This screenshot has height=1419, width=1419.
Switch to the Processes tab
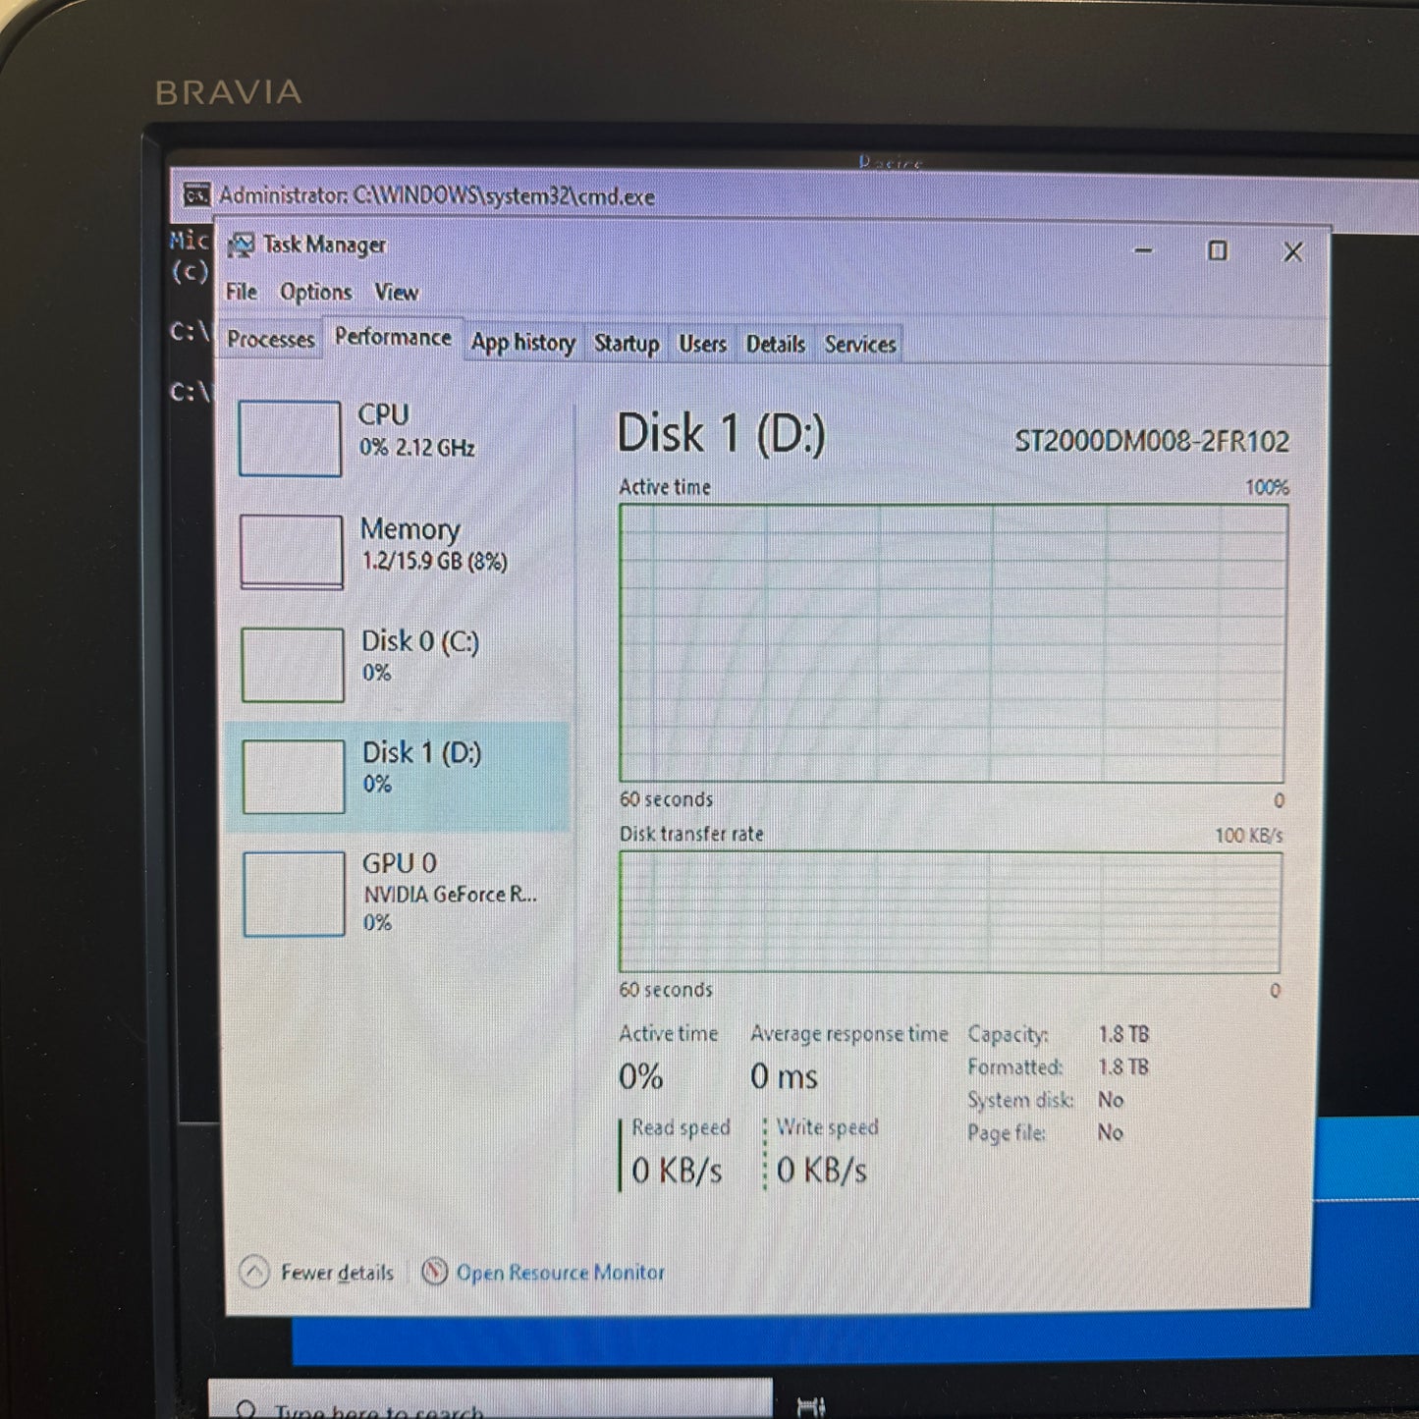tap(270, 340)
